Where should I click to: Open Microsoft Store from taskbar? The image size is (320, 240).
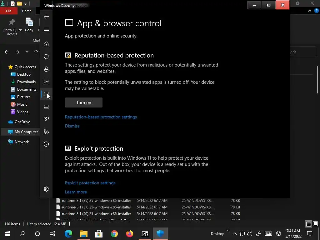pos(99,234)
